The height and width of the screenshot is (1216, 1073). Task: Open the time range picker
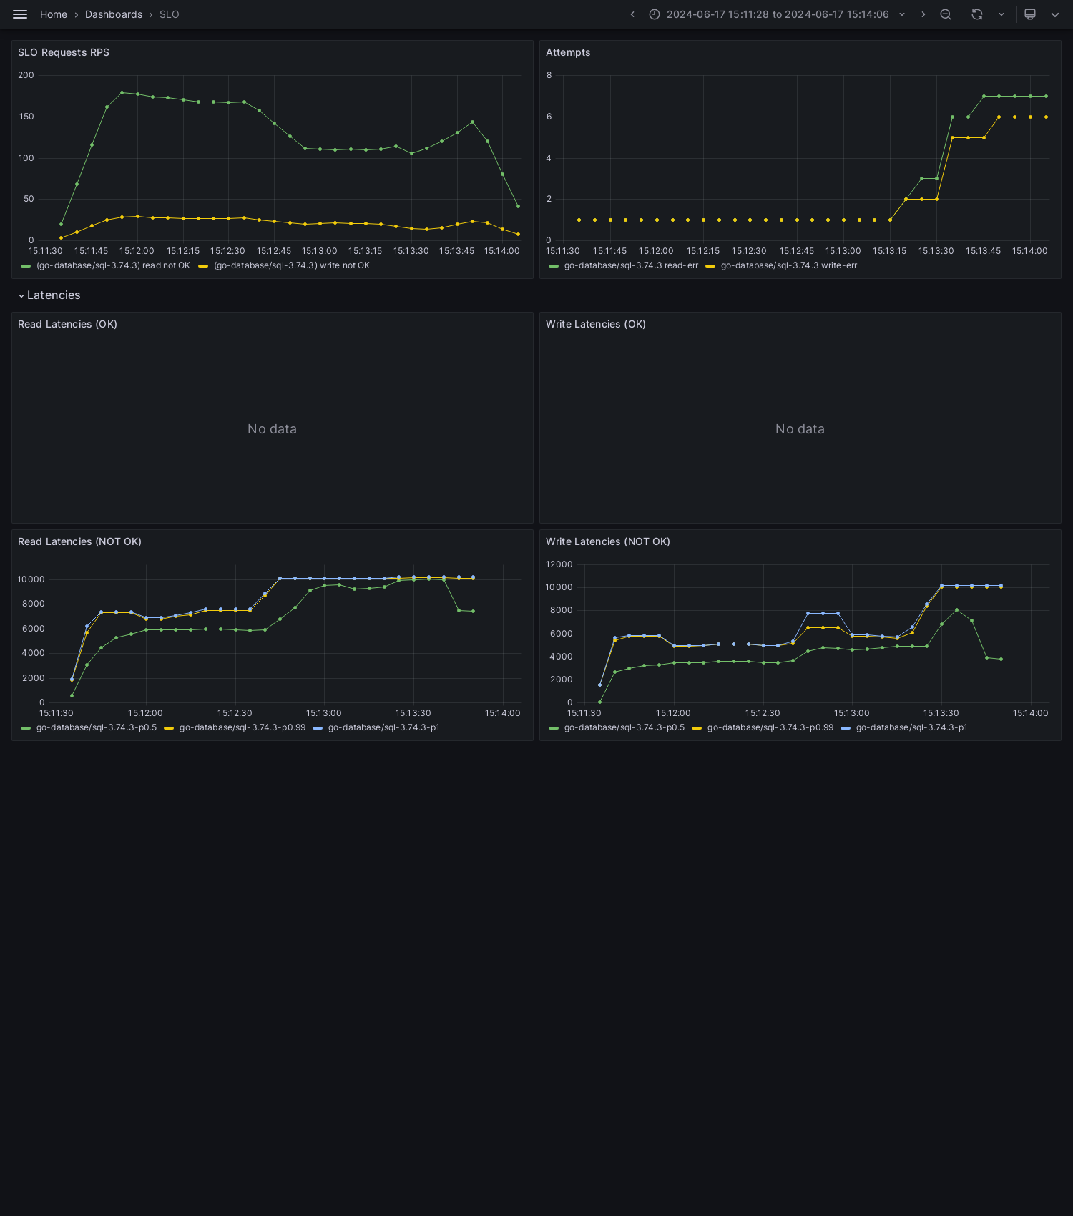(x=778, y=14)
